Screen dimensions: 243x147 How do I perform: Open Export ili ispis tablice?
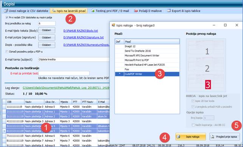[184, 11]
